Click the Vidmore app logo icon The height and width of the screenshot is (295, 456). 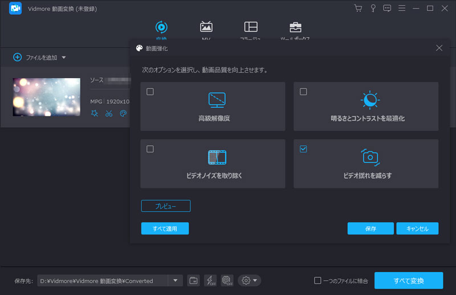pos(15,8)
